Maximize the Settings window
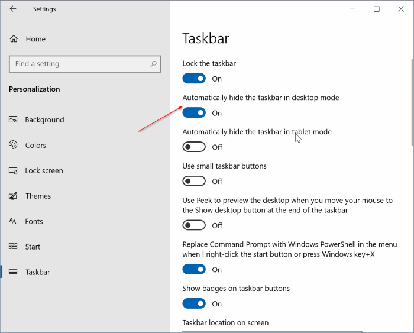The width and height of the screenshot is (414, 333). point(377,9)
